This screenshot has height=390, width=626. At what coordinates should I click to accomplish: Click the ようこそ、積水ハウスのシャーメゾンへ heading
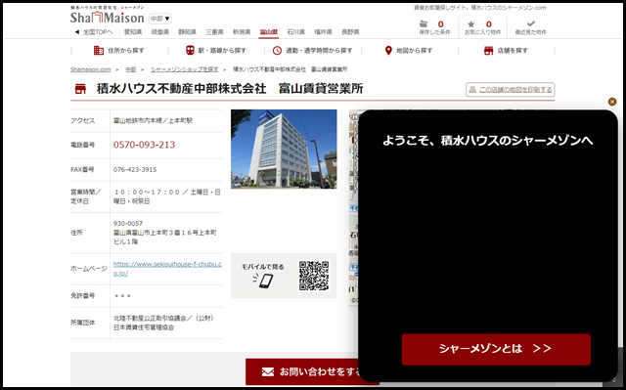(x=488, y=141)
